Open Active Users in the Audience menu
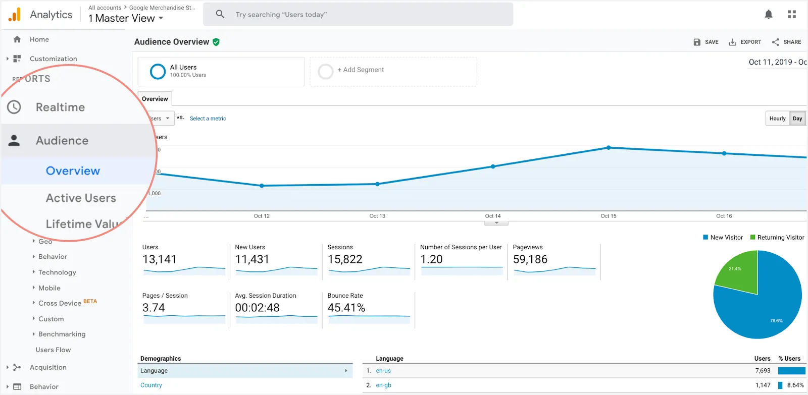This screenshot has height=395, width=808. [x=81, y=198]
